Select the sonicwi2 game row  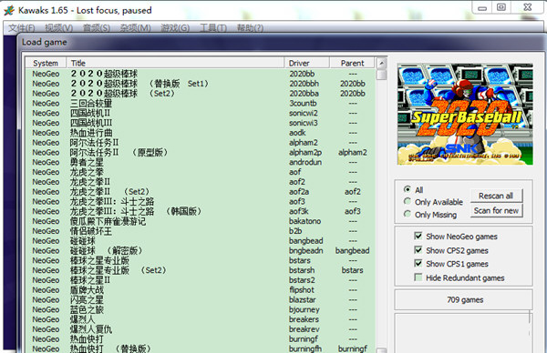pos(201,113)
